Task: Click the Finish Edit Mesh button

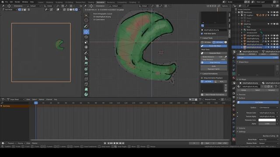Action: pyautogui.click(x=214, y=46)
